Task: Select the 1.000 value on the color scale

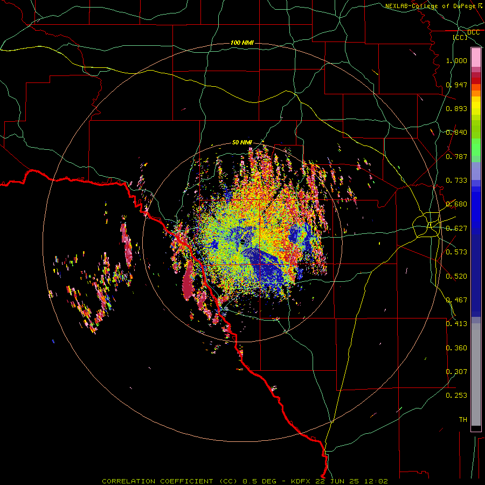Action: pyautogui.click(x=456, y=60)
